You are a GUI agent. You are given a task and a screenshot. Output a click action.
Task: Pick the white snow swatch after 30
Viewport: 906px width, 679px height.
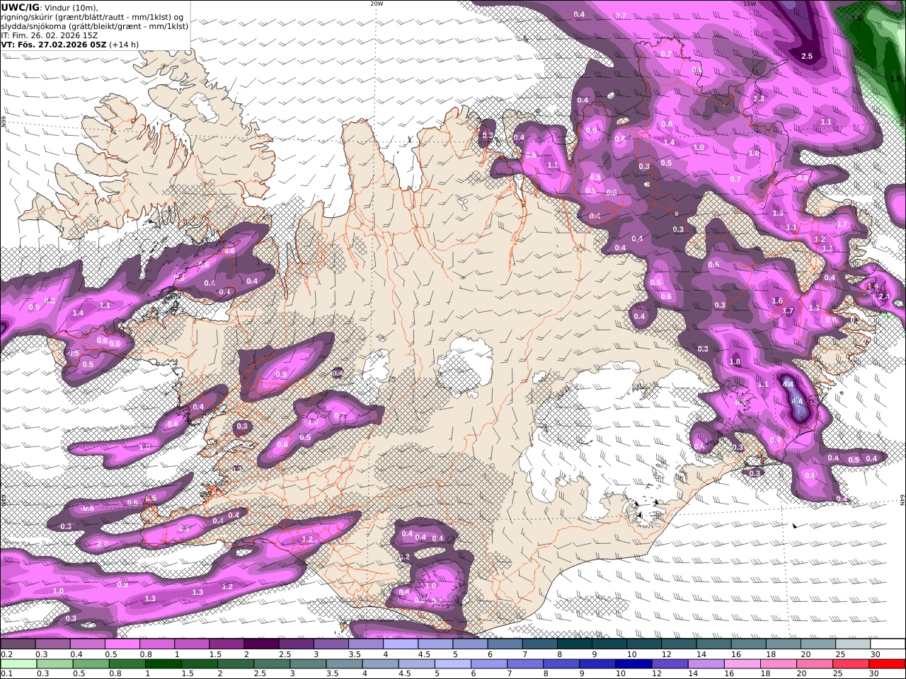888,644
